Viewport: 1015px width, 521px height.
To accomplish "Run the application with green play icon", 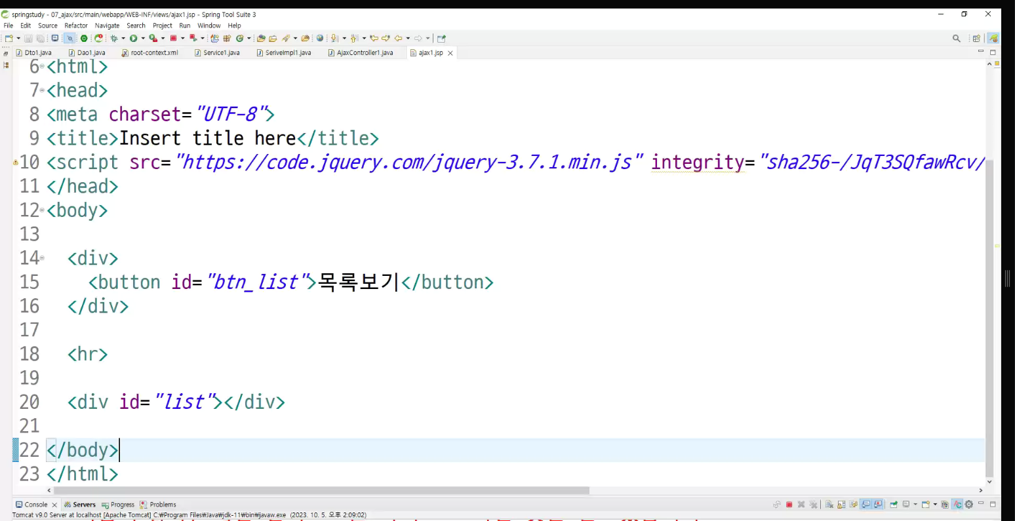I will click(x=133, y=38).
